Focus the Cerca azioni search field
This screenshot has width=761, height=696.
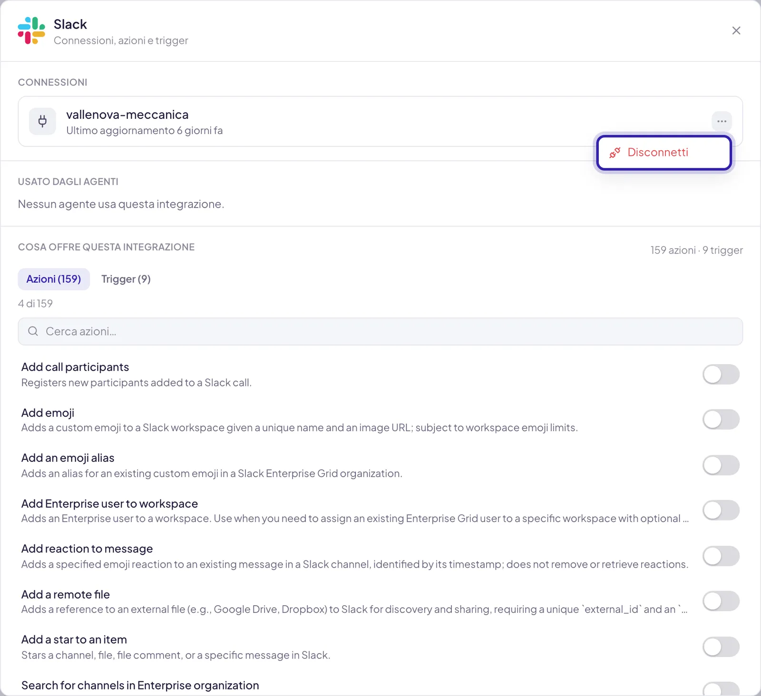tap(380, 331)
